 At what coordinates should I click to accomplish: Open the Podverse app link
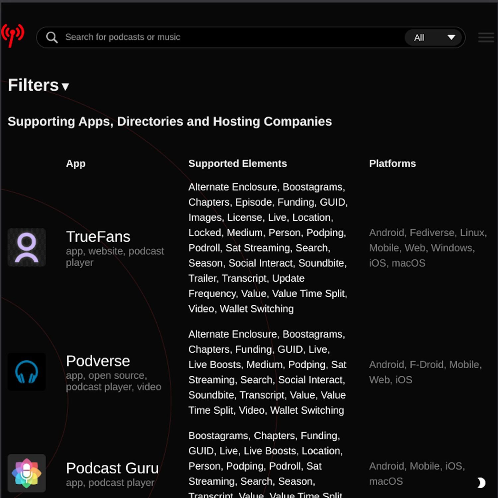(x=98, y=361)
